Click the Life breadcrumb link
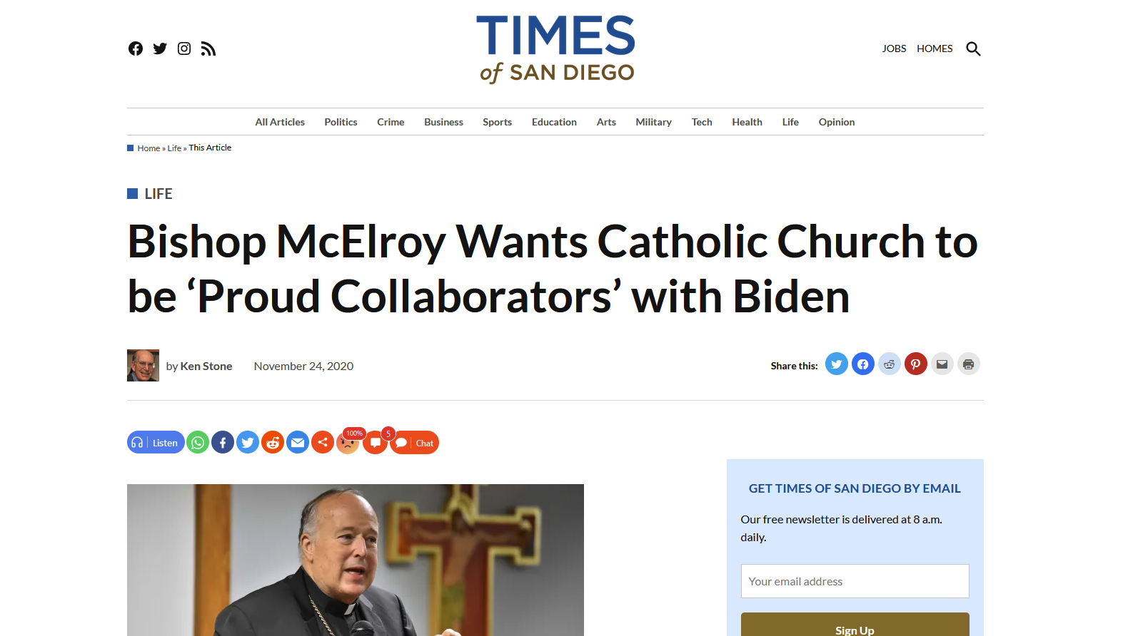Viewport: 1133px width, 636px height. (x=174, y=148)
